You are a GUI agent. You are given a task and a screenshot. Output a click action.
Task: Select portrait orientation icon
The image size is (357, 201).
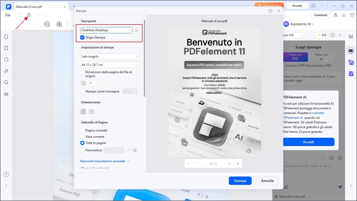(83, 112)
